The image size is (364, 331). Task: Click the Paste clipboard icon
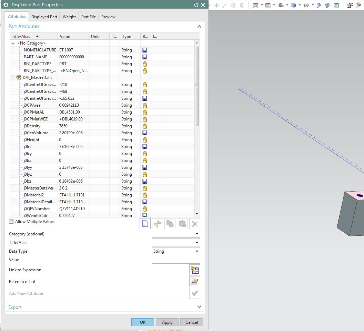pyautogui.click(x=182, y=224)
